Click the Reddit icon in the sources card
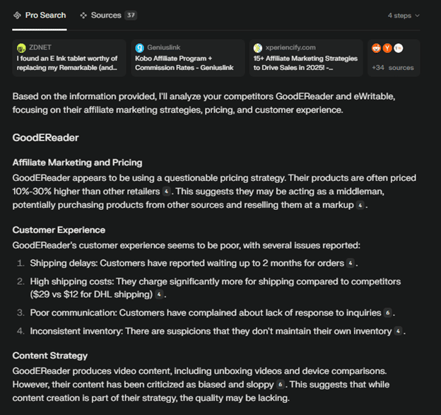The width and height of the screenshot is (441, 415). point(377,48)
